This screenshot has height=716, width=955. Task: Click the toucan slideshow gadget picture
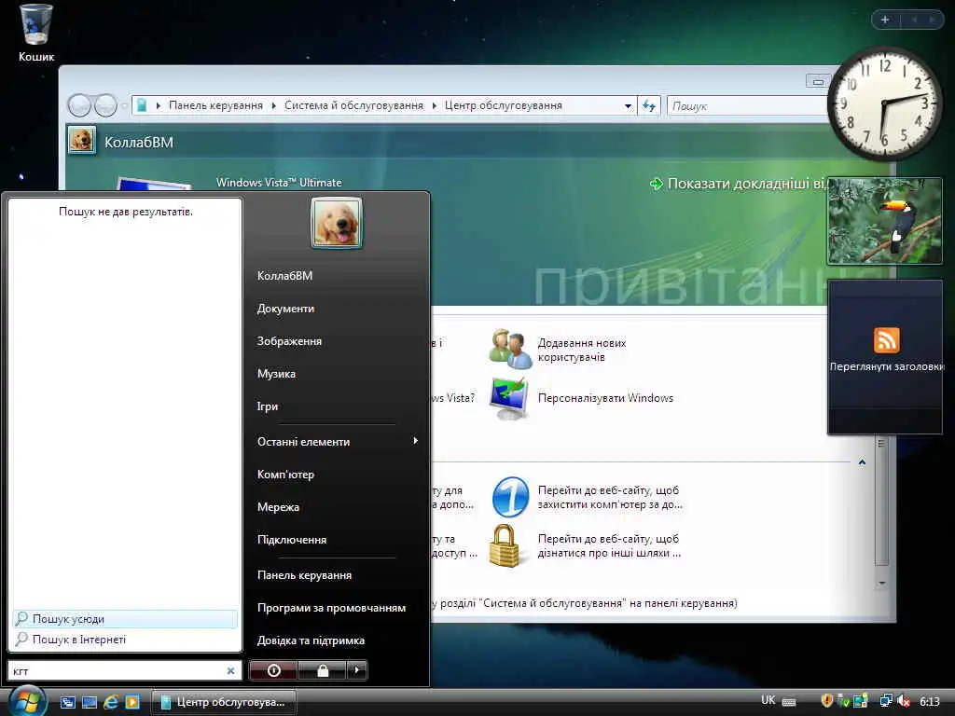[884, 221]
